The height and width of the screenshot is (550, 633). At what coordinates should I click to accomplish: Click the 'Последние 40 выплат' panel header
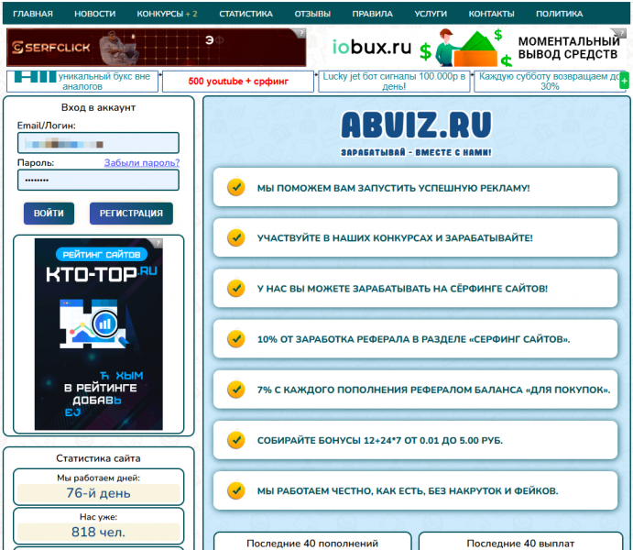point(520,544)
